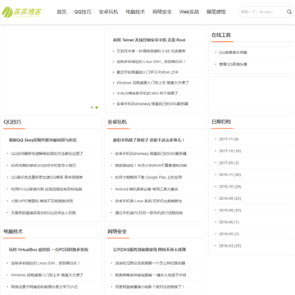Click the 网络安全 section heading
Viewport: 295px width, 295px height.
point(117,231)
